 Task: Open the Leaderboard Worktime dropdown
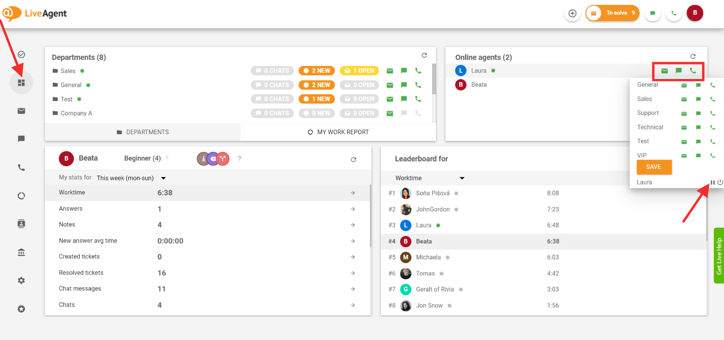click(430, 178)
